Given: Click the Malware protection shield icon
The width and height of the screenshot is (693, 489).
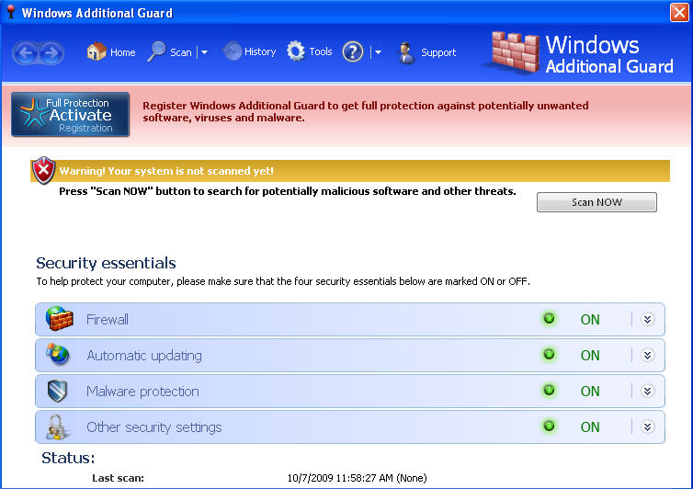Looking at the screenshot, I should [x=58, y=391].
